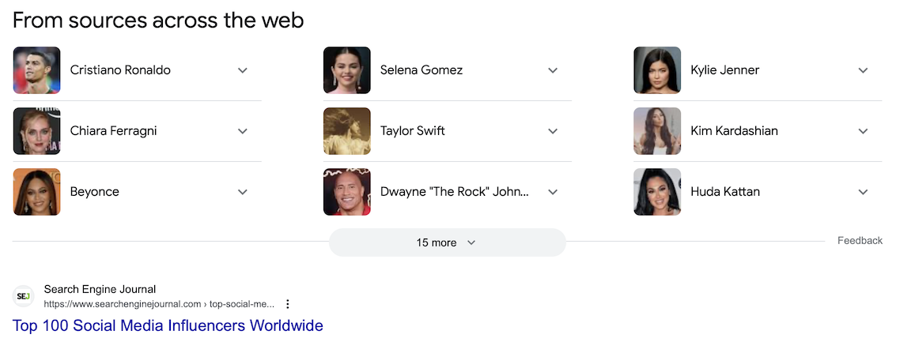The image size is (911, 338).
Task: Select the Beyonce name text
Action: tap(94, 192)
